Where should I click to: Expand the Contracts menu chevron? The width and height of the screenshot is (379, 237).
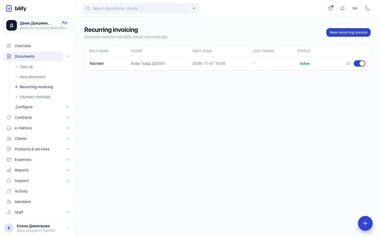coord(68,117)
